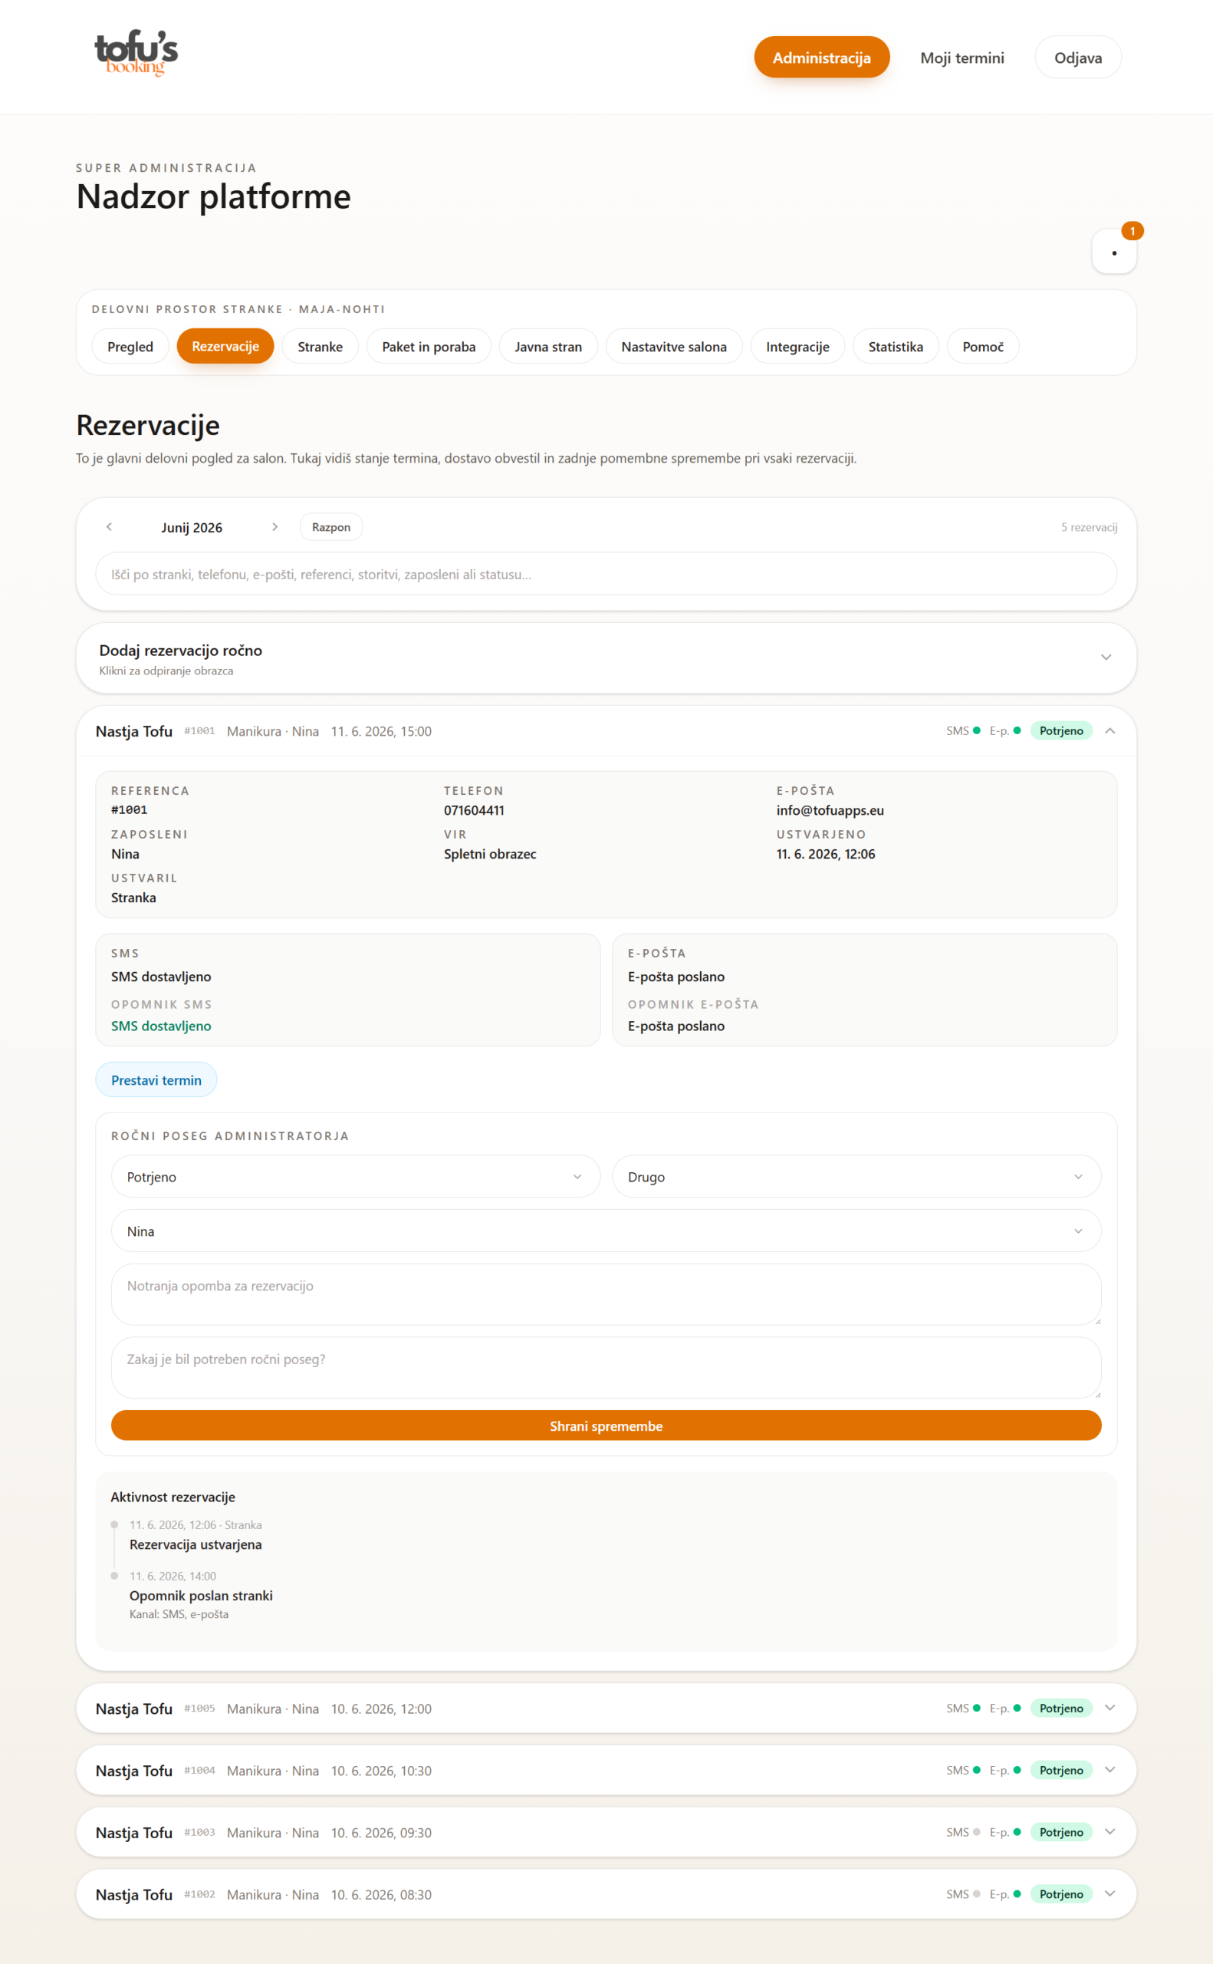Expand reservation #1004 chevron
Viewport: 1213px width, 1964px height.
[1109, 1769]
